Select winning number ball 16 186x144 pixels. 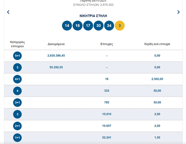77,26
